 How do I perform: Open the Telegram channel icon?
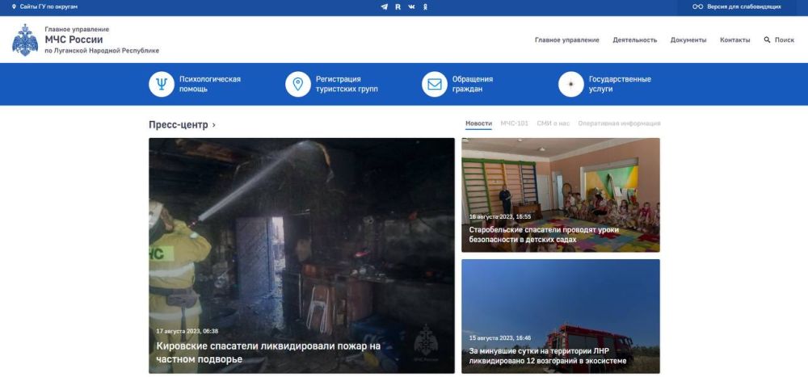[384, 7]
